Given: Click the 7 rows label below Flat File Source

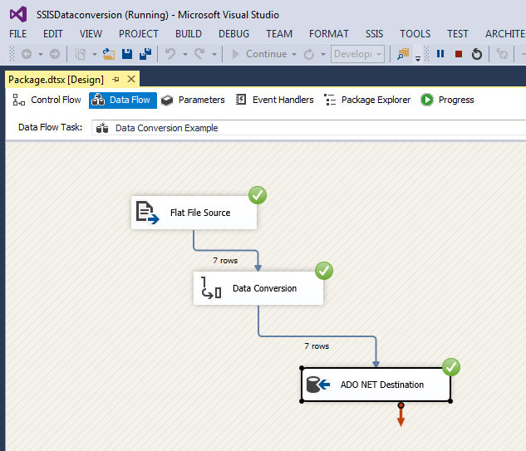Looking at the screenshot, I should tap(225, 261).
